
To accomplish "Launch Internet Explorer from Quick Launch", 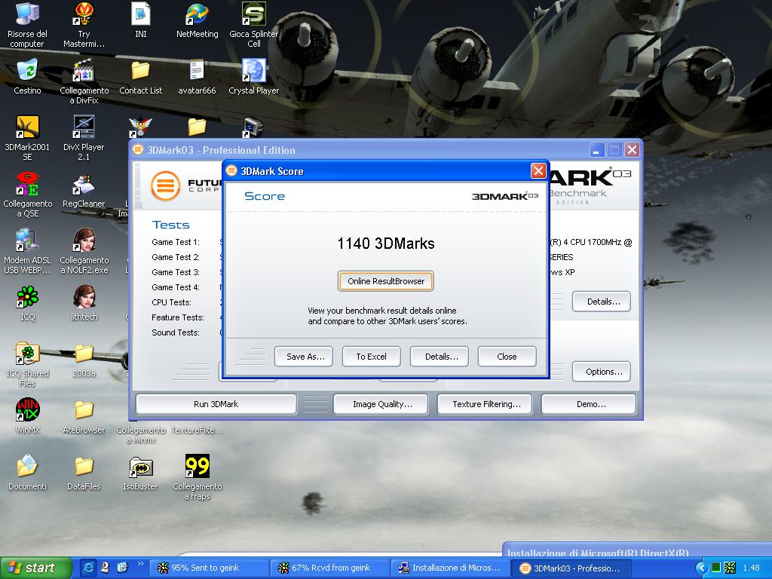I will click(89, 568).
